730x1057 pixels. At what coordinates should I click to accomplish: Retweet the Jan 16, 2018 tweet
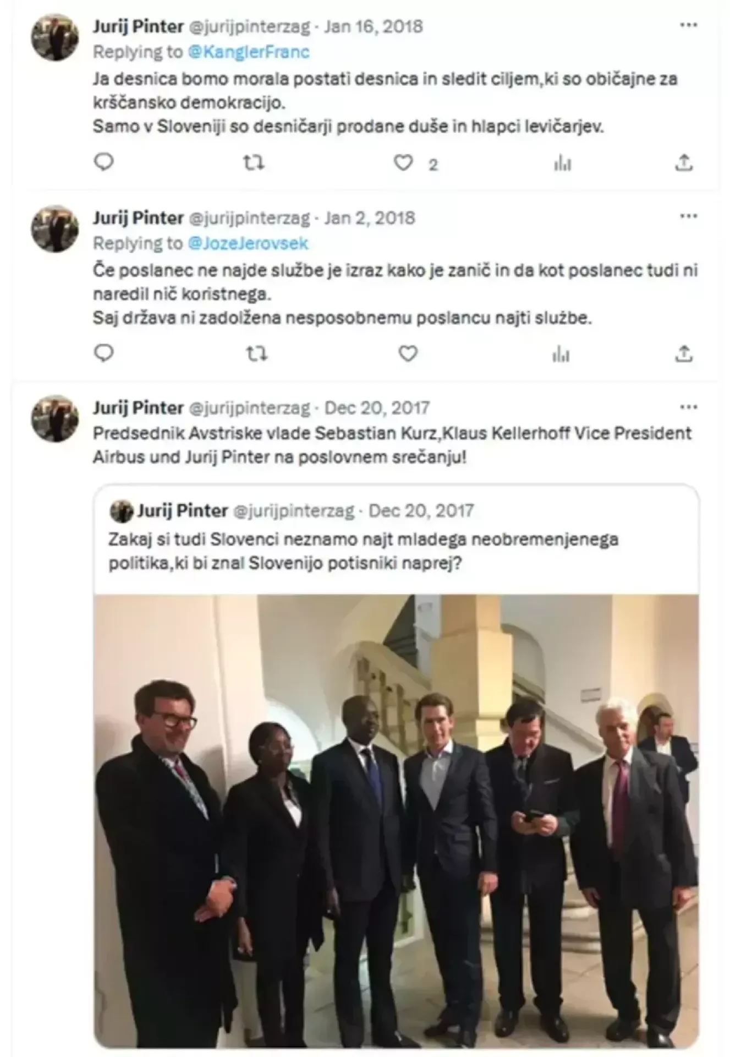[254, 163]
